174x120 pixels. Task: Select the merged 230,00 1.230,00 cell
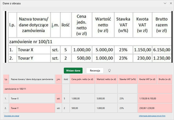pyautogui.click(x=155, y=108)
